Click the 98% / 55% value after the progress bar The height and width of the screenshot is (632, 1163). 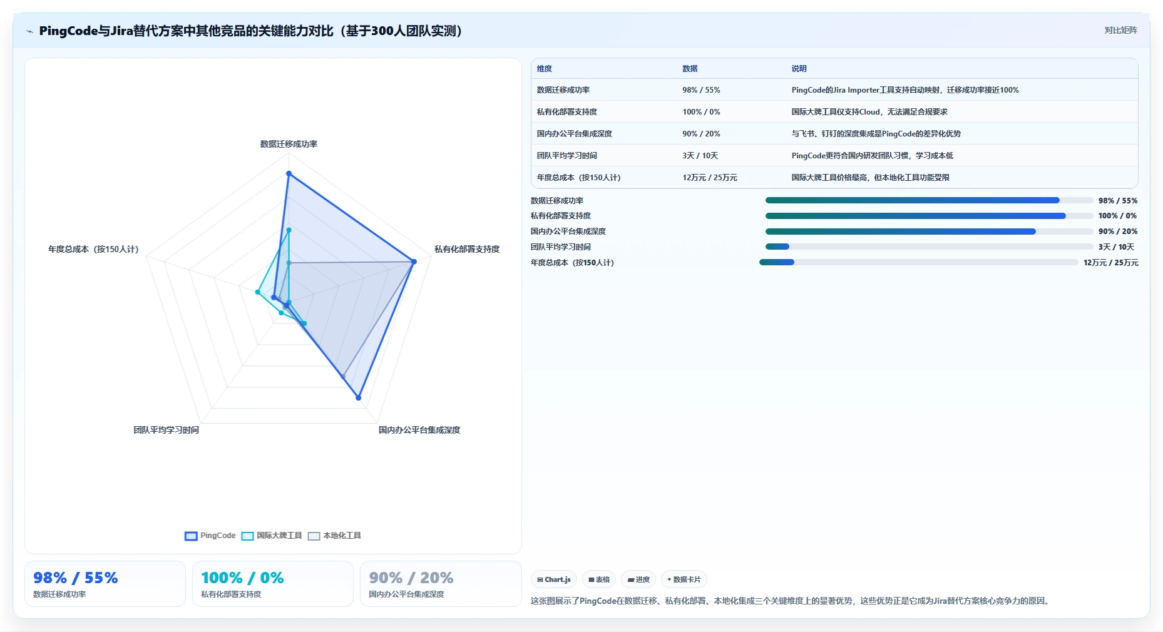click(x=1118, y=201)
